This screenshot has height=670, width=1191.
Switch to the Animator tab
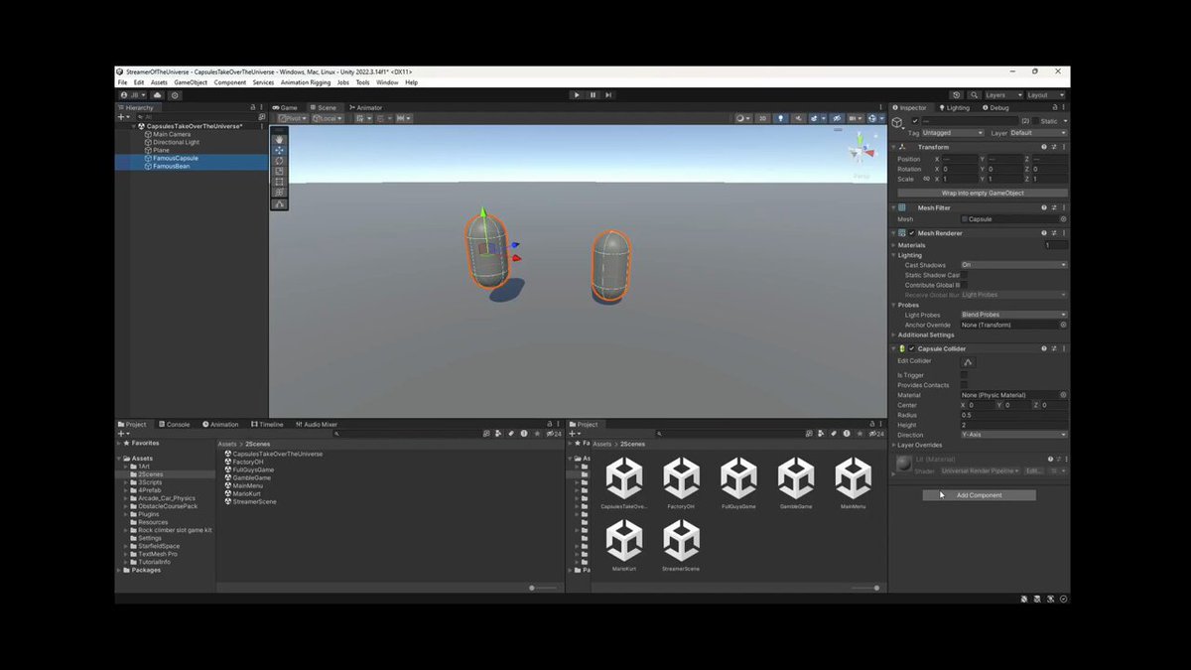364,107
